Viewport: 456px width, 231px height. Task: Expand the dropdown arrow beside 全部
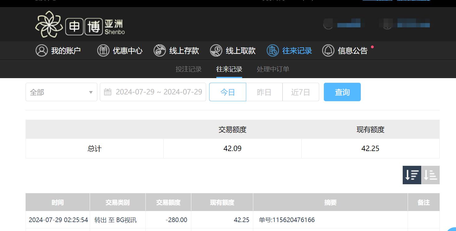(91, 92)
